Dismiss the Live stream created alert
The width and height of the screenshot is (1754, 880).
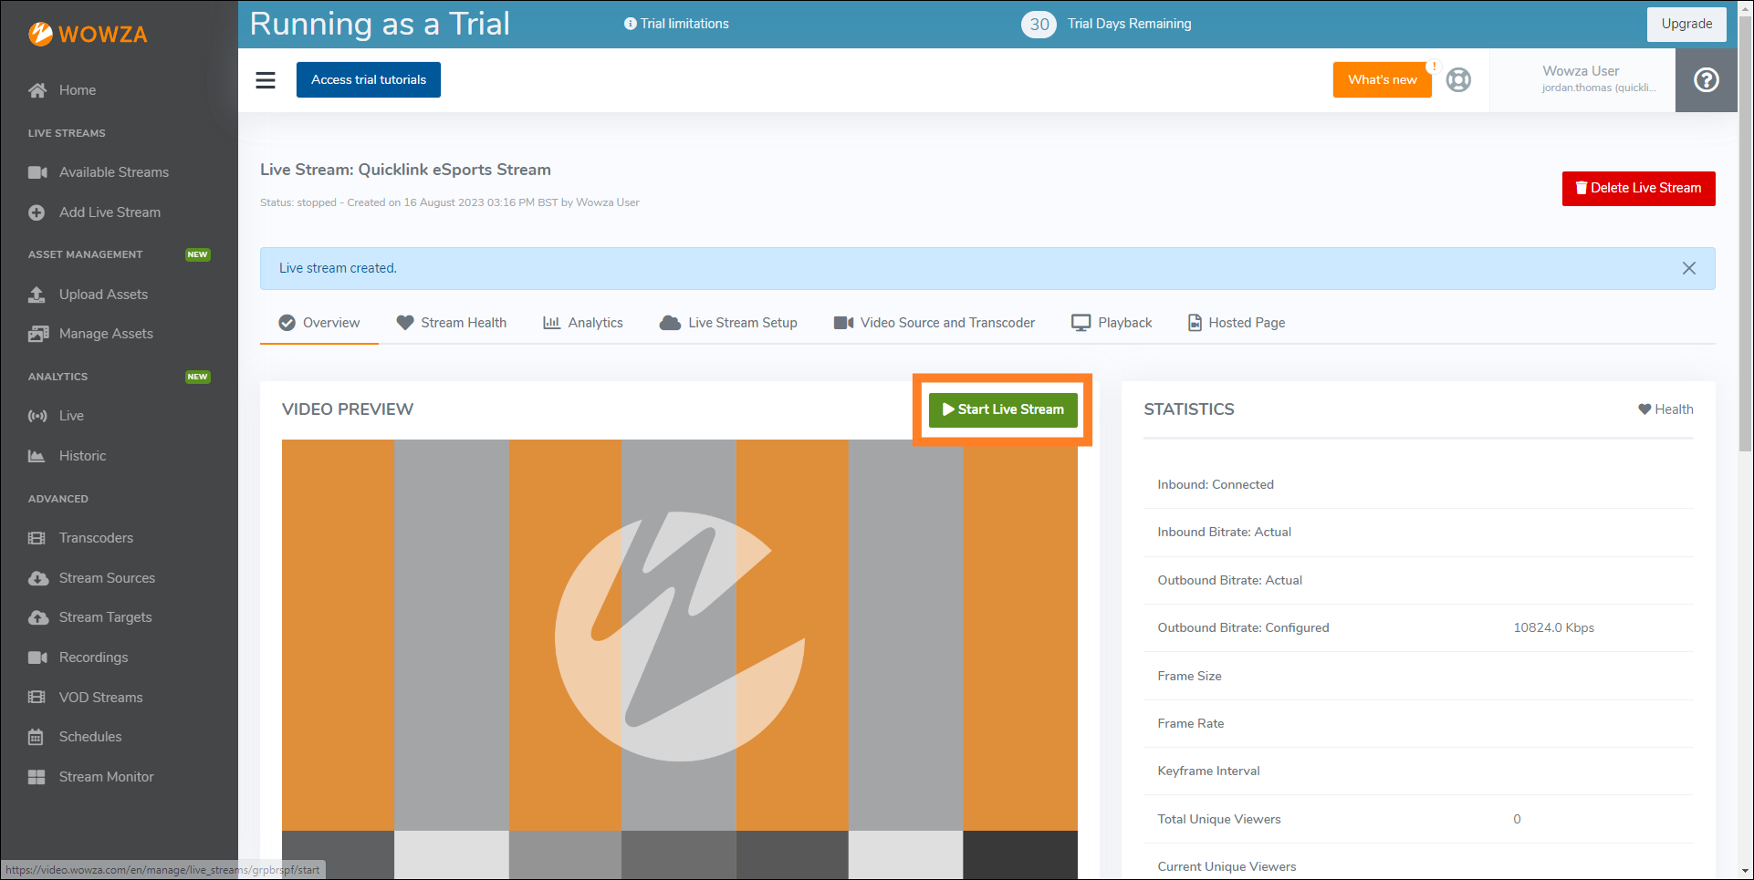pos(1688,268)
